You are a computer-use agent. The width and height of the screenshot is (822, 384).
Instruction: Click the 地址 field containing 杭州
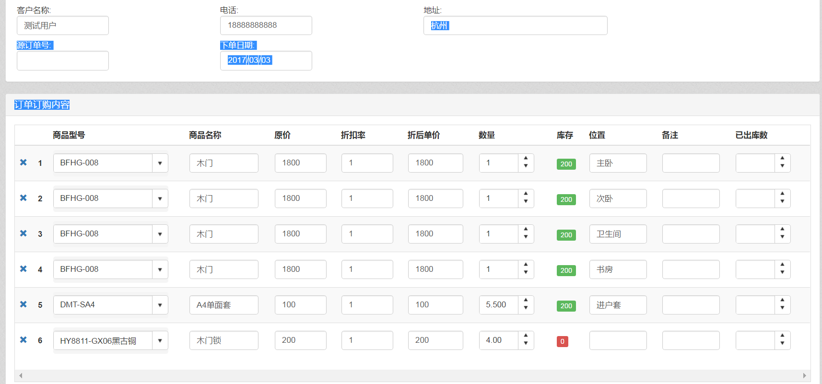tap(516, 25)
